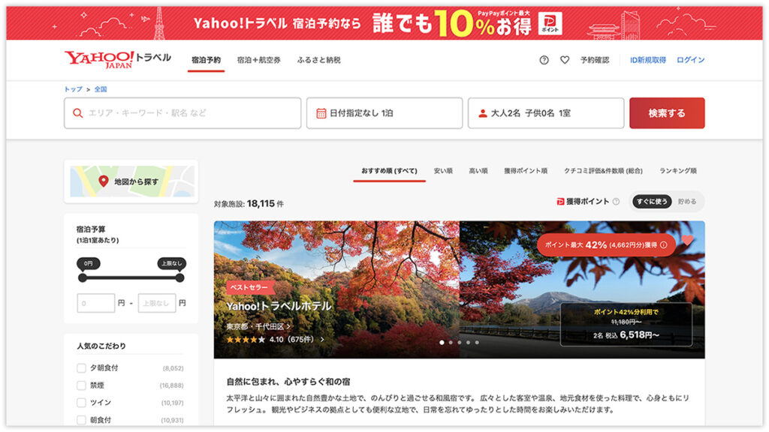Sort results by 安い順
The height and width of the screenshot is (432, 769).
pos(443,171)
